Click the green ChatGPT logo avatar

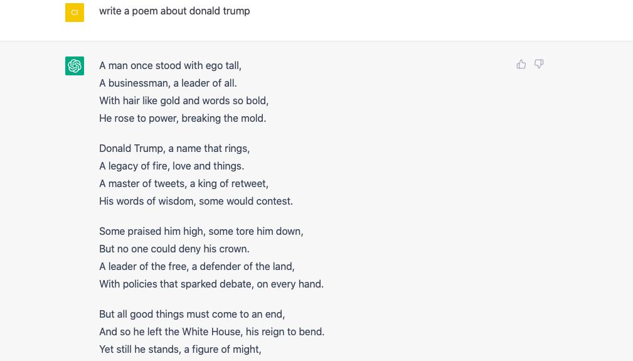click(75, 66)
